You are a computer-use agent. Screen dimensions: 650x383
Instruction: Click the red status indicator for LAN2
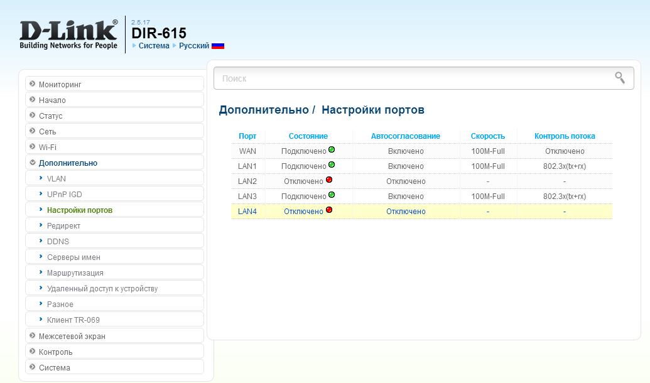point(329,180)
